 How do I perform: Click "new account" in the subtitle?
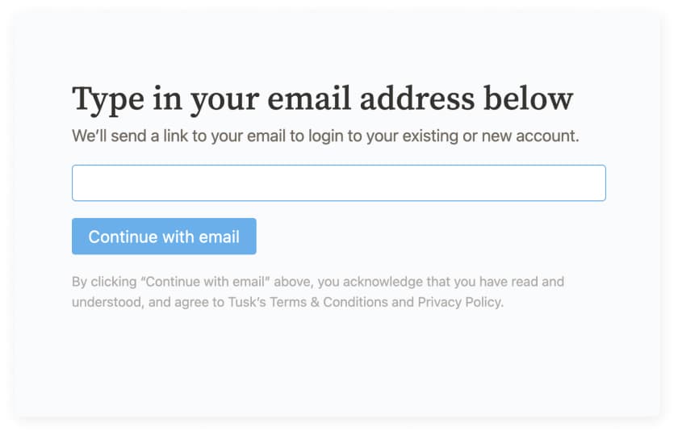[529, 136]
